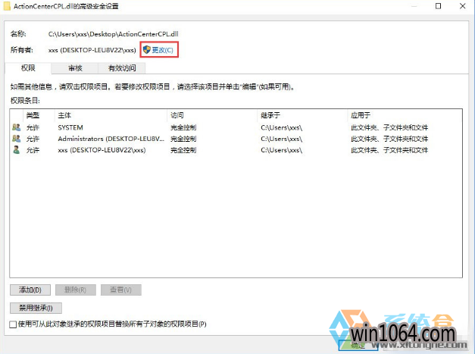
Task: Maximize the advanced security settings window
Action: [x=438, y=6]
